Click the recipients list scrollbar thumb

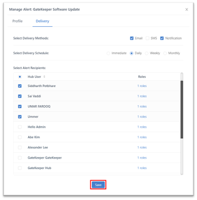pos(182,109)
